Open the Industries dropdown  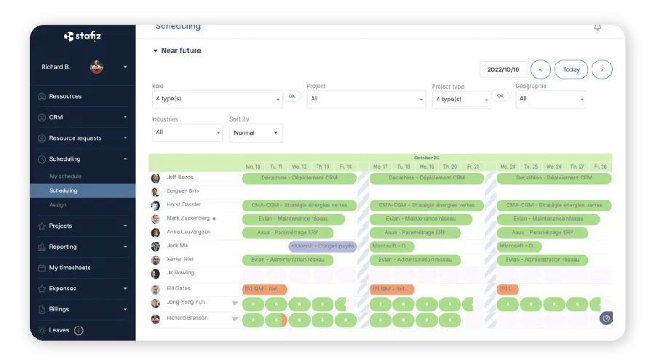(187, 132)
